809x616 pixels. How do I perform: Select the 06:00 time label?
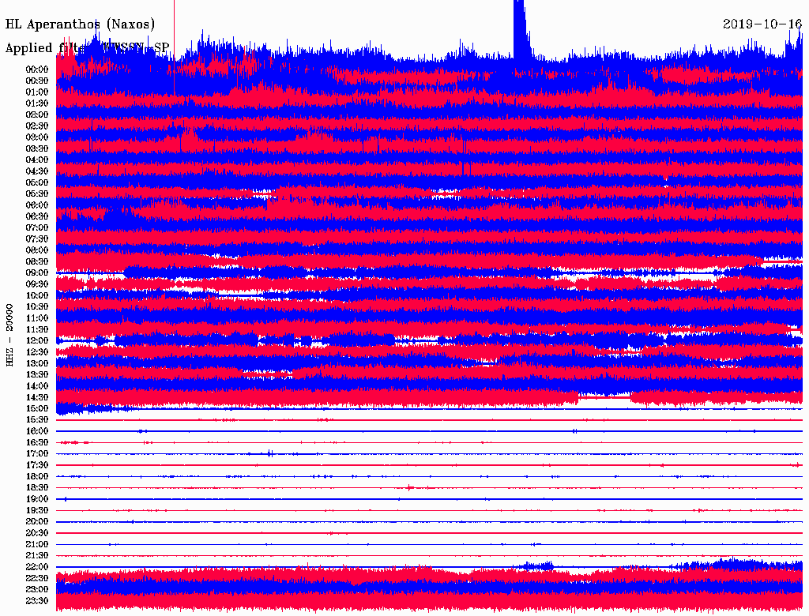coord(37,205)
